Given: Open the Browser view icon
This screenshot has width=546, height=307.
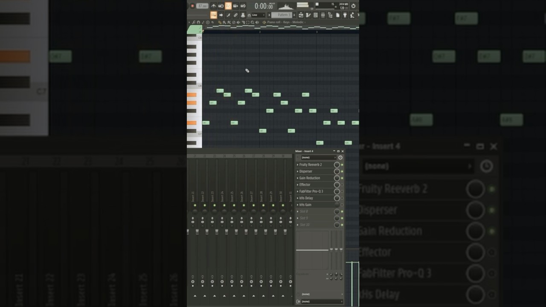Looking at the screenshot, I should 331,15.
